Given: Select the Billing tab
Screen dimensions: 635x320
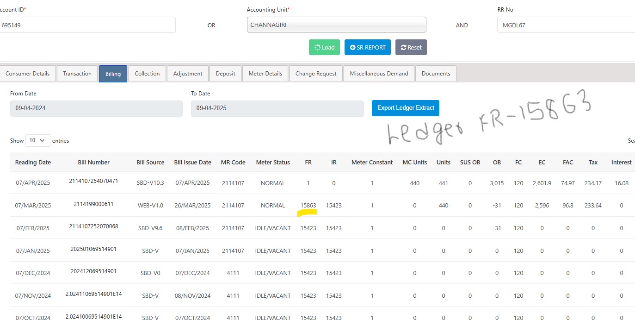Looking at the screenshot, I should (x=113, y=74).
